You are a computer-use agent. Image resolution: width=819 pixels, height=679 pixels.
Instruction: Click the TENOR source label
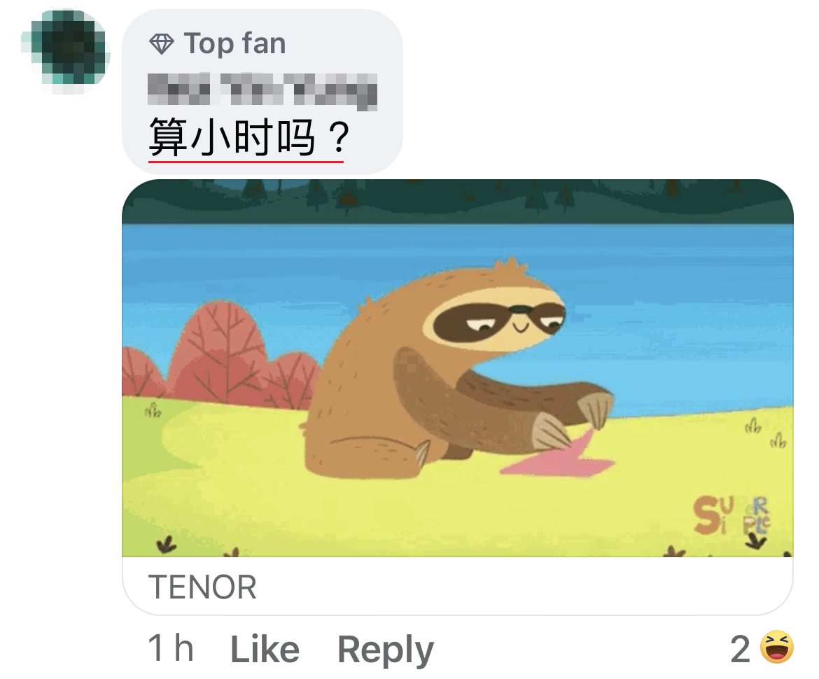[203, 587]
